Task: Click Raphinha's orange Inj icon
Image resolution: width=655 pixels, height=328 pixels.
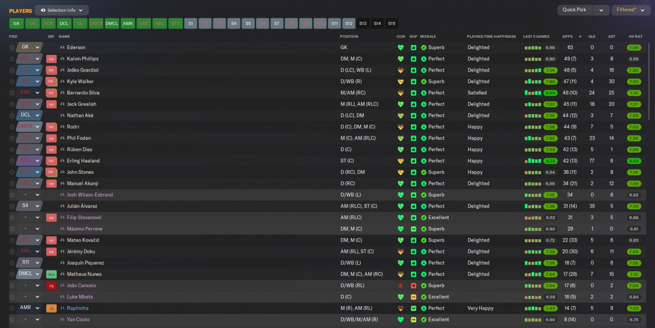Action: (51, 308)
